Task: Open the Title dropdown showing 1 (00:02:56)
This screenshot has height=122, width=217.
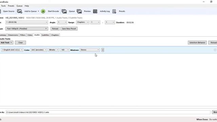Action: pyautogui.click(x=27, y=22)
